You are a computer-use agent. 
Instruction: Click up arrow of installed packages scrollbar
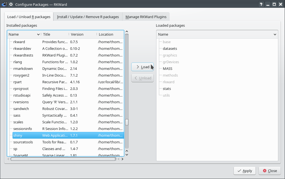click(x=127, y=32)
